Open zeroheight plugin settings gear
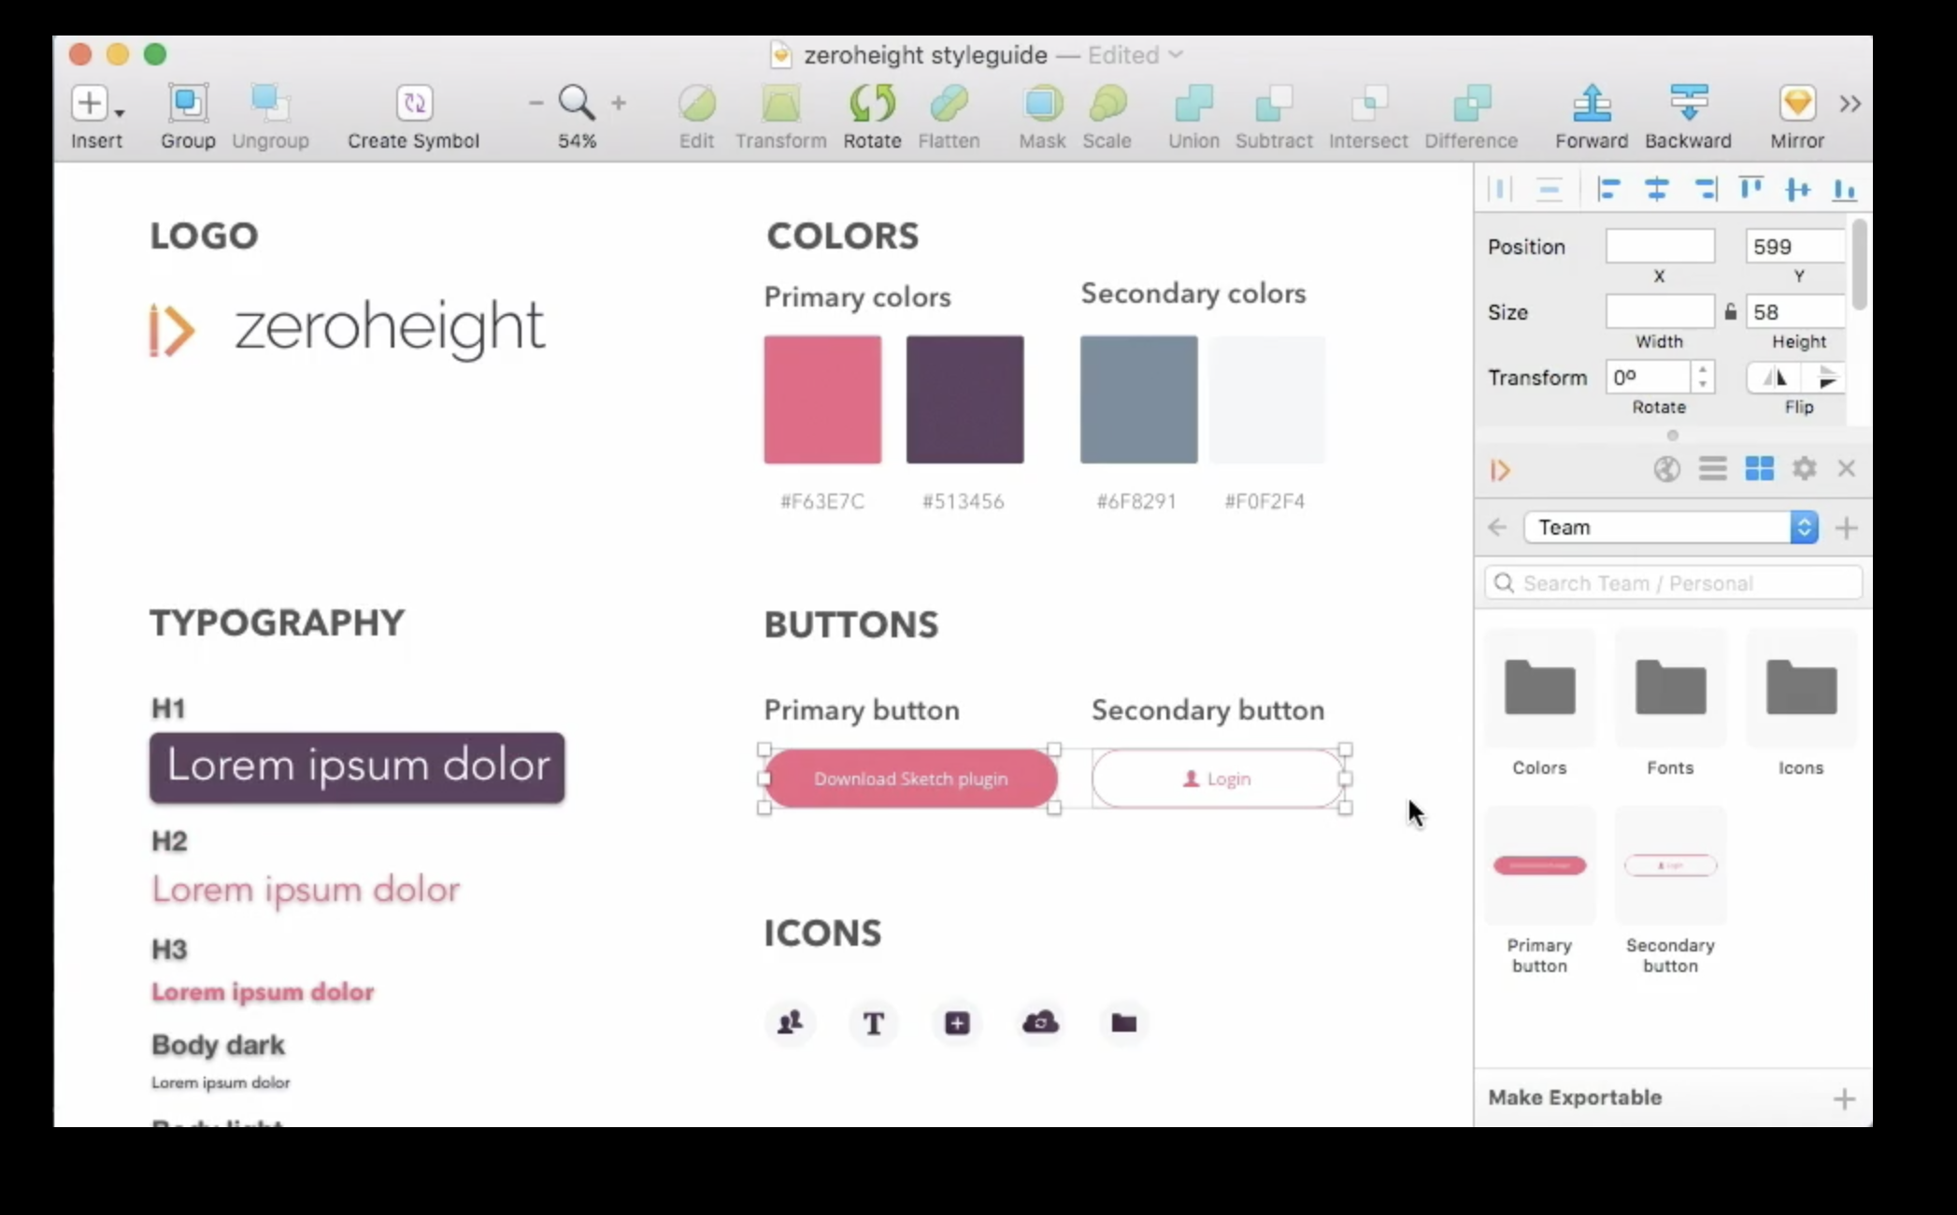 click(x=1804, y=468)
